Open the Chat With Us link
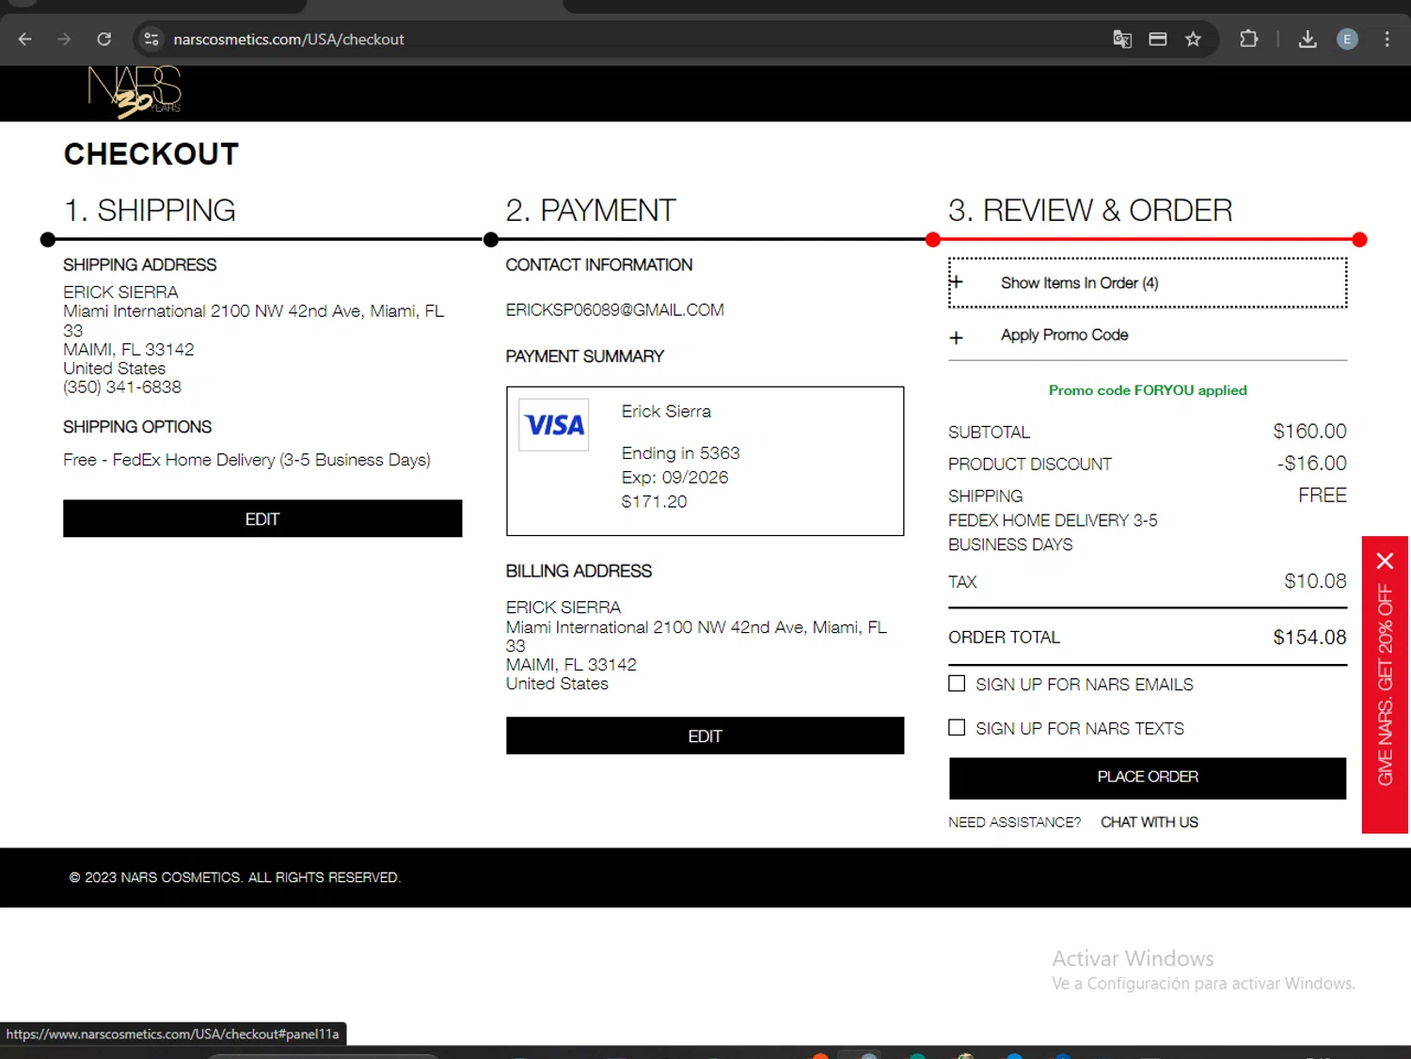Image resolution: width=1411 pixels, height=1059 pixels. [x=1149, y=822]
